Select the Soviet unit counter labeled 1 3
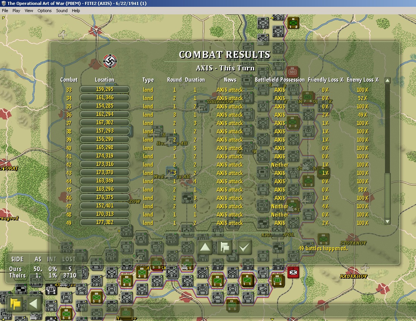416x321 pixels. [x=218, y=281]
